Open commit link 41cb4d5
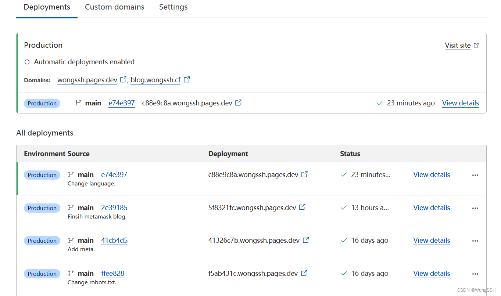This screenshot has height=296, width=501. coord(114,241)
